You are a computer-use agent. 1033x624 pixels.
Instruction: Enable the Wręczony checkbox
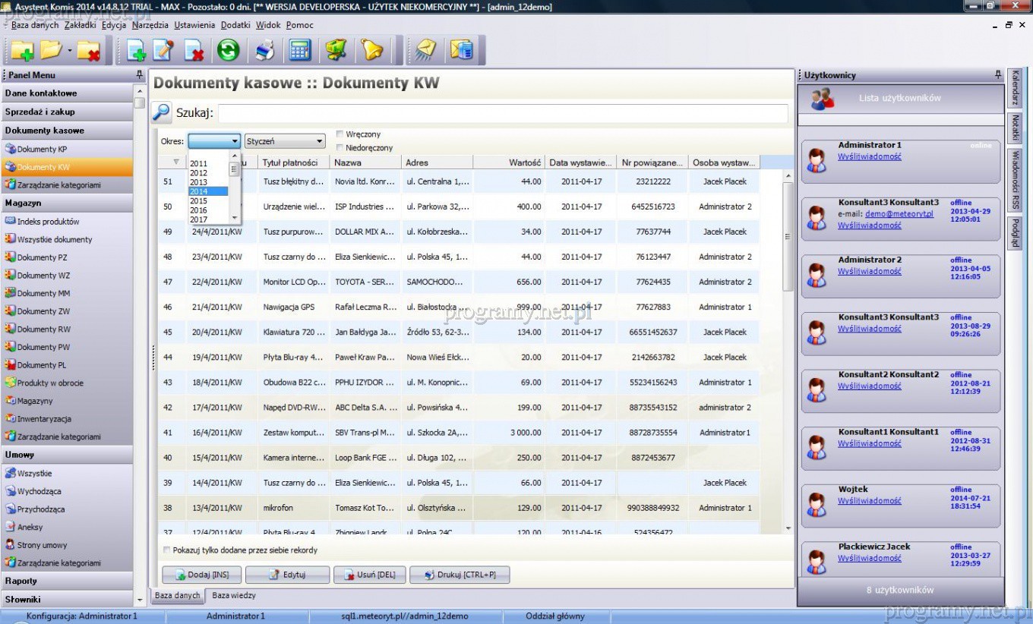pos(340,134)
